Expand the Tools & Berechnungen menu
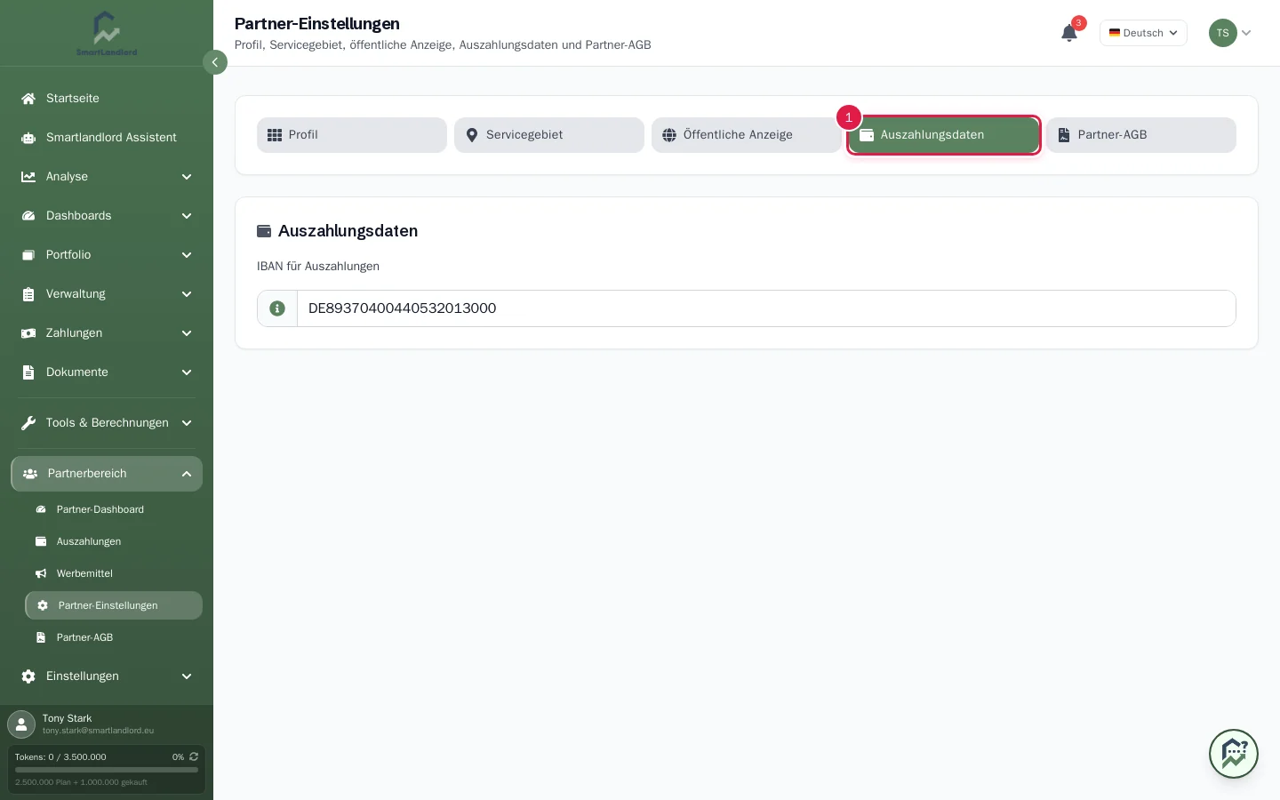 point(107,423)
